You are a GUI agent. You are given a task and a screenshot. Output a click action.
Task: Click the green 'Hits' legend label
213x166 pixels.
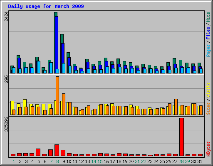tap(208, 17)
